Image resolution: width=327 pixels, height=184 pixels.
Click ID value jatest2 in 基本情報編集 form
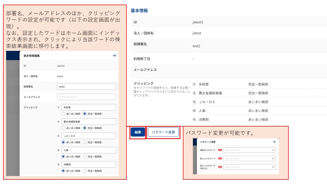pos(61,66)
